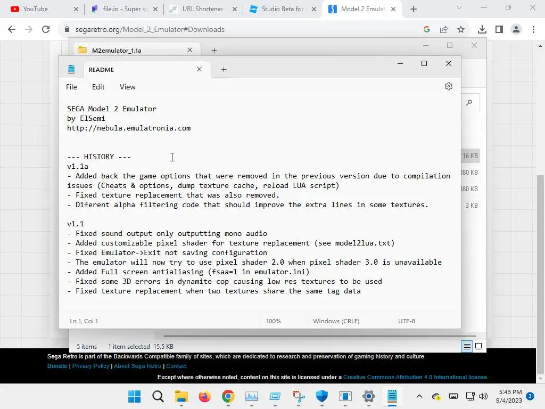Reload the segaretro page

pos(46,29)
